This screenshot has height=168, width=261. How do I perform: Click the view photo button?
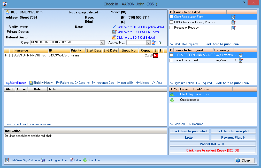pyautogui.click(x=233, y=131)
